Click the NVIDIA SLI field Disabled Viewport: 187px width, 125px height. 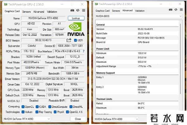34,101
